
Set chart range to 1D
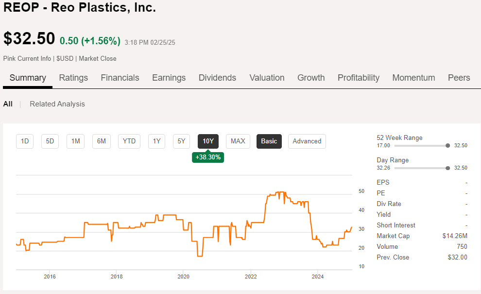(25, 141)
